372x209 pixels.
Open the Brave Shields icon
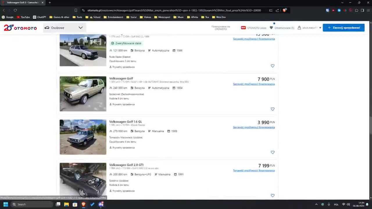pyautogui.click(x=285, y=10)
